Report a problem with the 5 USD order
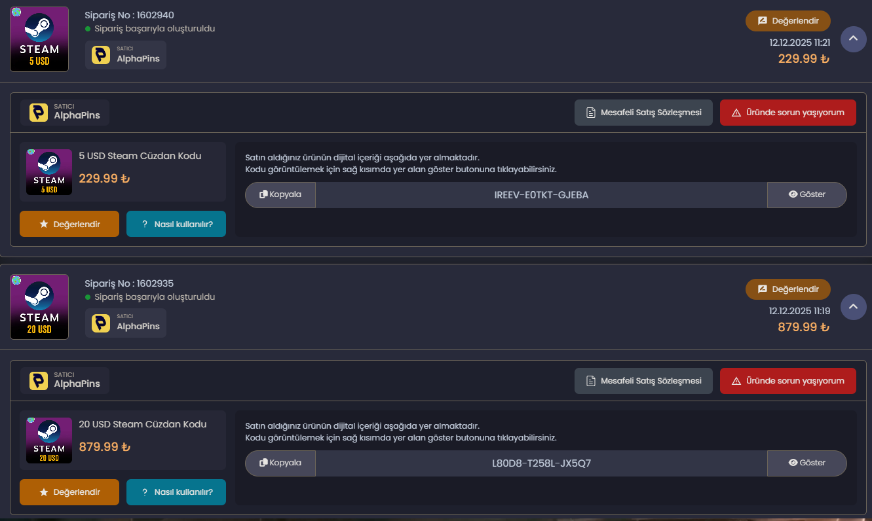Image resolution: width=872 pixels, height=521 pixels. (788, 113)
